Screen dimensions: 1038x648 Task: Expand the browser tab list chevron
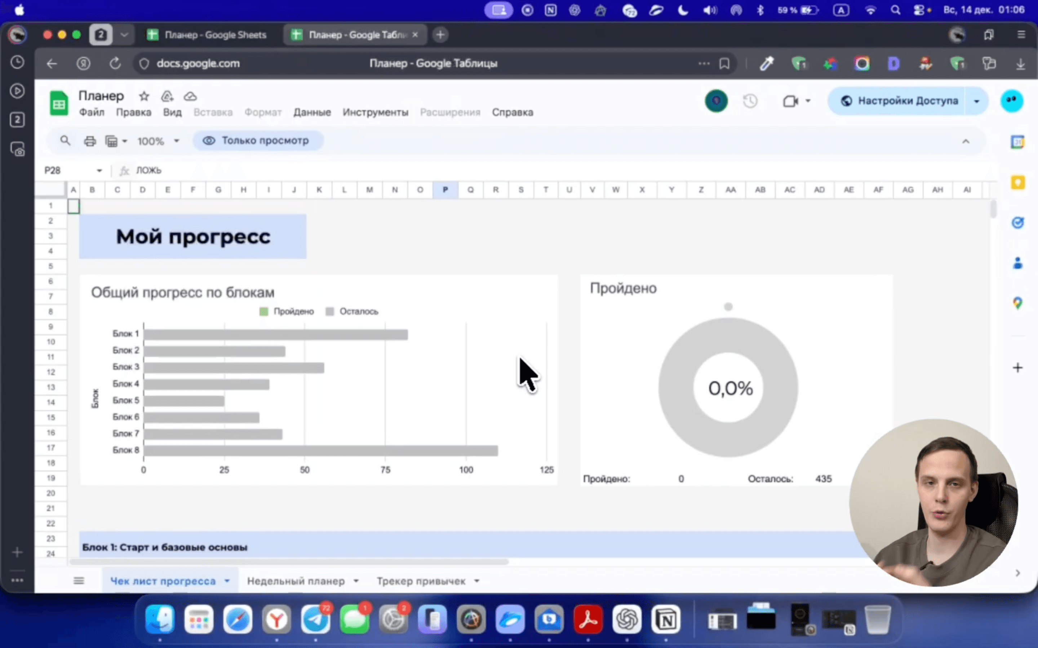[124, 35]
